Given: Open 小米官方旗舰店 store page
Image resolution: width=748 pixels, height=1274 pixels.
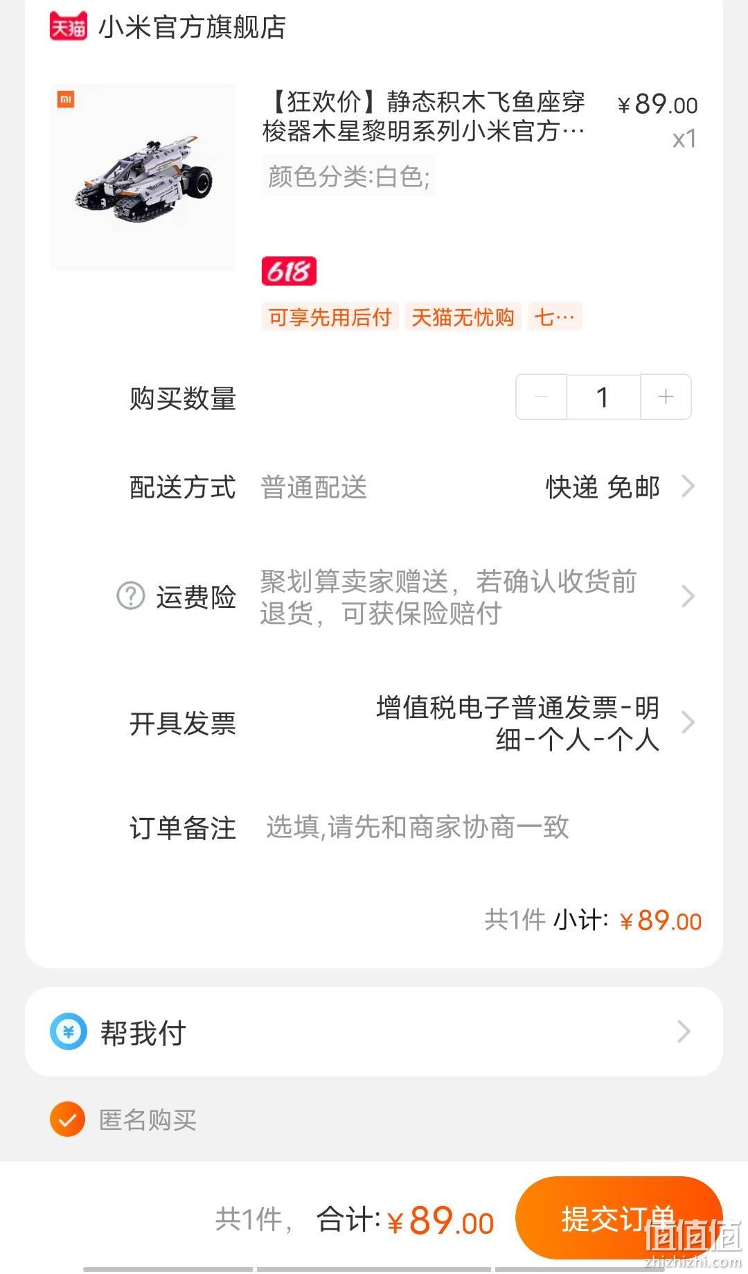Looking at the screenshot, I should [192, 27].
